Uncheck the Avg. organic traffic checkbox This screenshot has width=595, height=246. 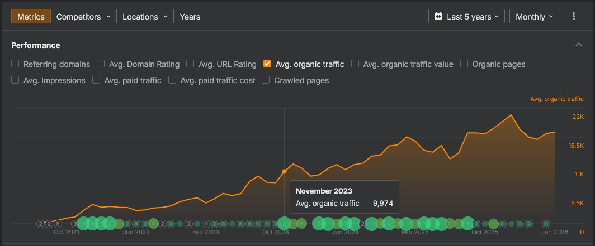click(267, 64)
